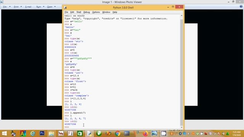Click Photo Viewer help icon
Viewport: 244px width, 137px height.
point(241,6)
